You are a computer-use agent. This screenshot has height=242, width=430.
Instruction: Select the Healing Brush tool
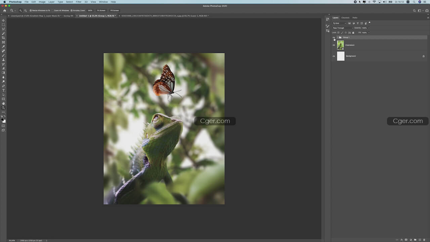tap(3, 51)
